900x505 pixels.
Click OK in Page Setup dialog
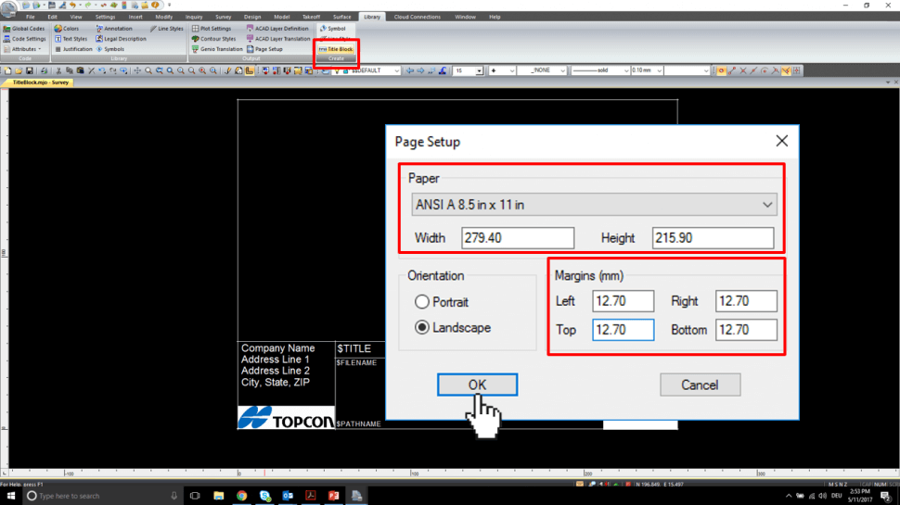477,385
